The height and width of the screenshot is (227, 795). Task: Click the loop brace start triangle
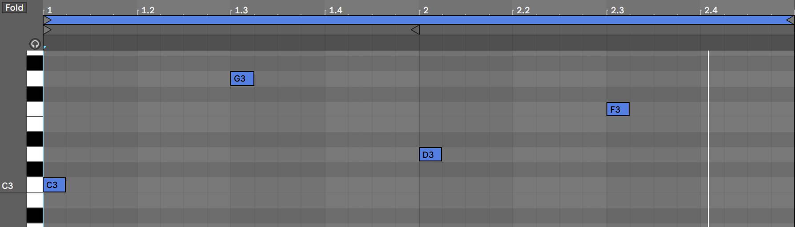pos(48,20)
